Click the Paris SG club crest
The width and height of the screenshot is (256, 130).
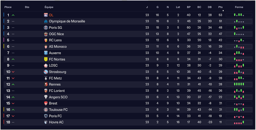[46, 28]
